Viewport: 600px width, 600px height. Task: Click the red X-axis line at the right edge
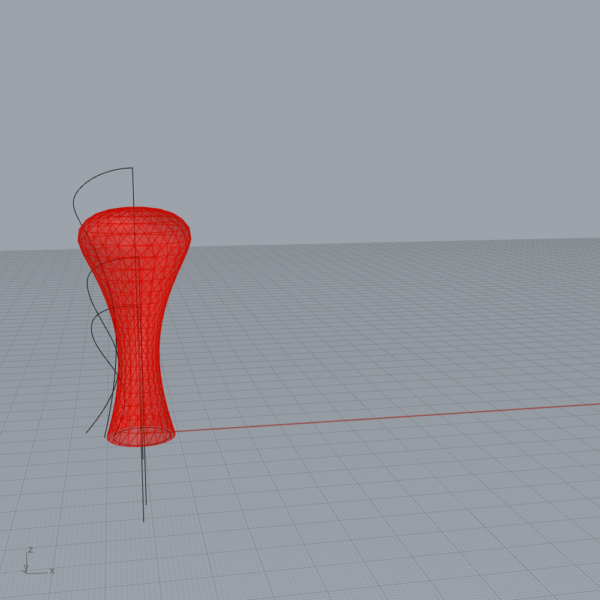(594, 404)
